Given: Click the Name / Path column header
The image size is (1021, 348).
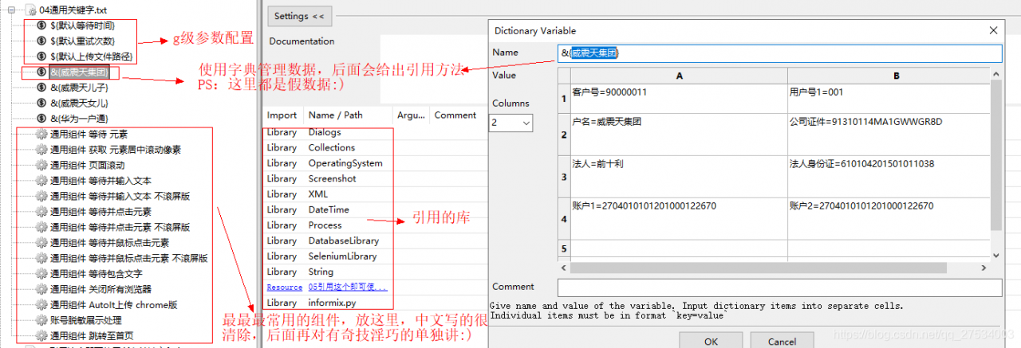Looking at the screenshot, I should point(348,115).
